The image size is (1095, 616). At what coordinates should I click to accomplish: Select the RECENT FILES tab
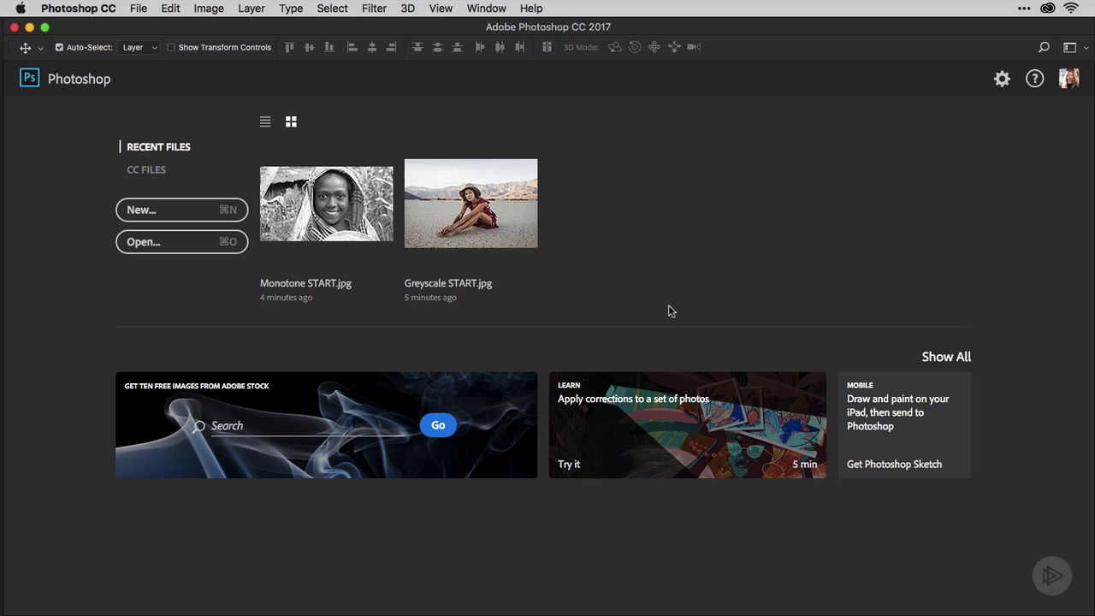[158, 147]
